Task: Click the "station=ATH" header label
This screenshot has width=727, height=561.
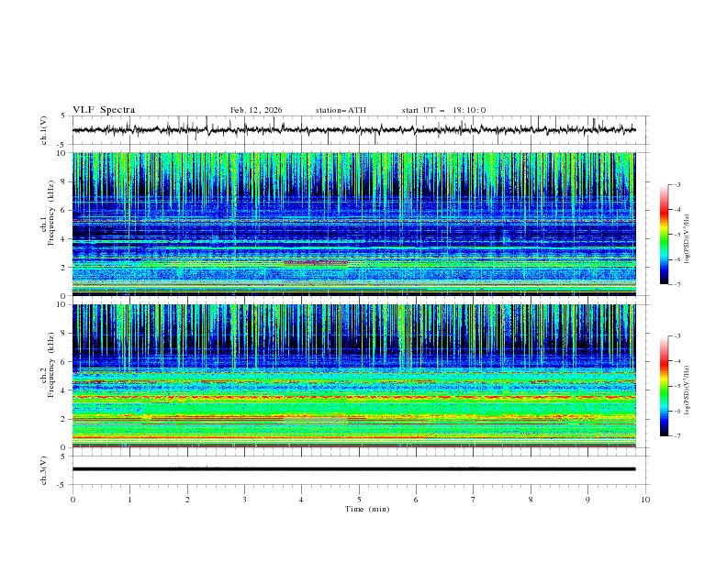Action: 341,110
